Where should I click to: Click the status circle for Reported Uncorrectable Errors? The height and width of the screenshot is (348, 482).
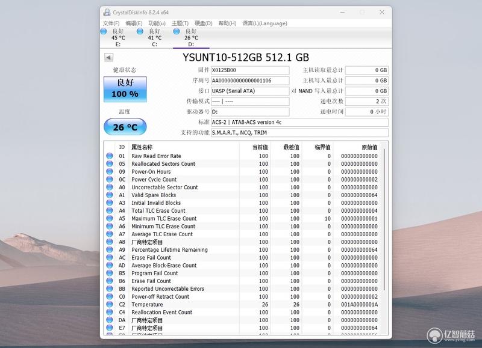pyautogui.click(x=110, y=289)
